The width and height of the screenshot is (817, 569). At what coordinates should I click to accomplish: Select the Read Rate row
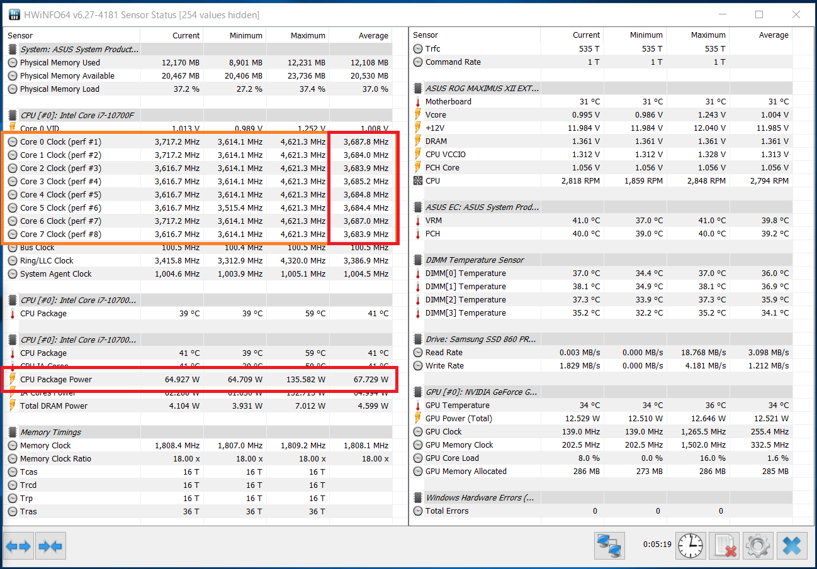click(x=601, y=352)
